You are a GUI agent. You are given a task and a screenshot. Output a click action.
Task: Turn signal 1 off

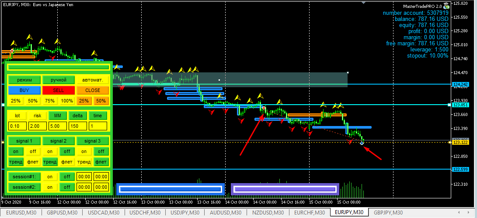[x=33, y=151]
